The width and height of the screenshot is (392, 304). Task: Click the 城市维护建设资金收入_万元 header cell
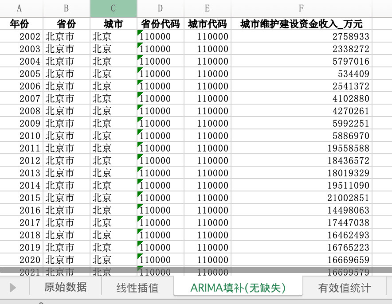pyautogui.click(x=302, y=24)
